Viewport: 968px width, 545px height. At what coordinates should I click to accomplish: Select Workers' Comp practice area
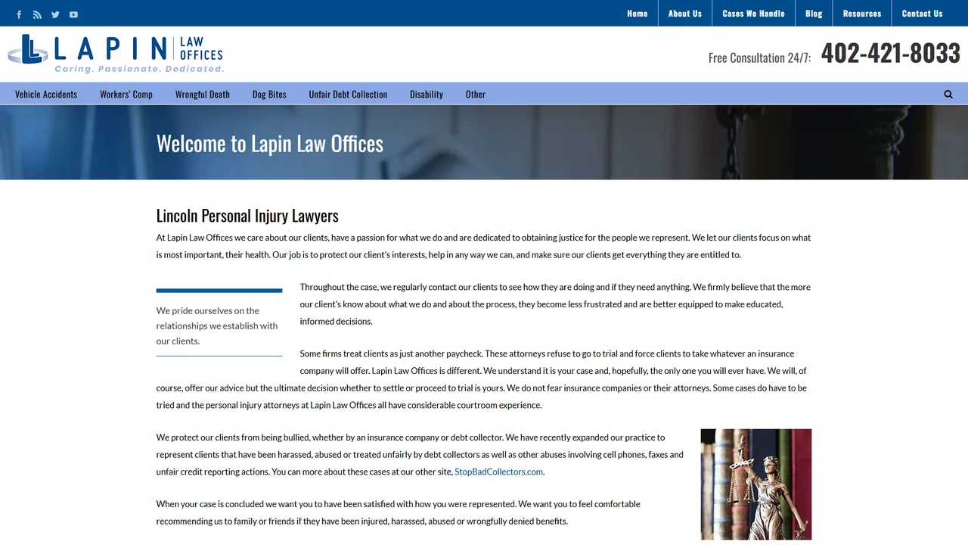point(126,94)
